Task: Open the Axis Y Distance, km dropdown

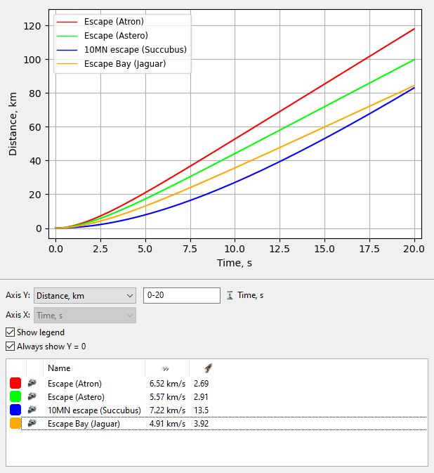Action: (x=84, y=296)
